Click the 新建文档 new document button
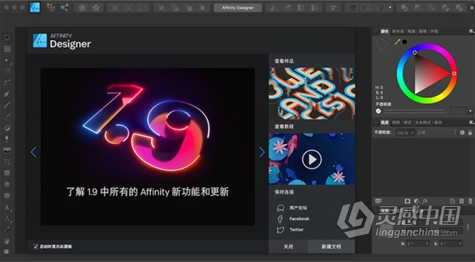 tap(331, 247)
